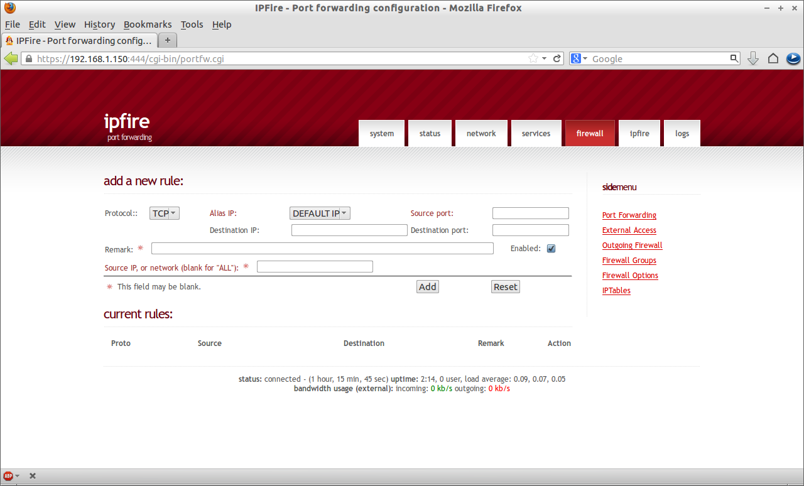Go to the browser home icon

pos(773,58)
